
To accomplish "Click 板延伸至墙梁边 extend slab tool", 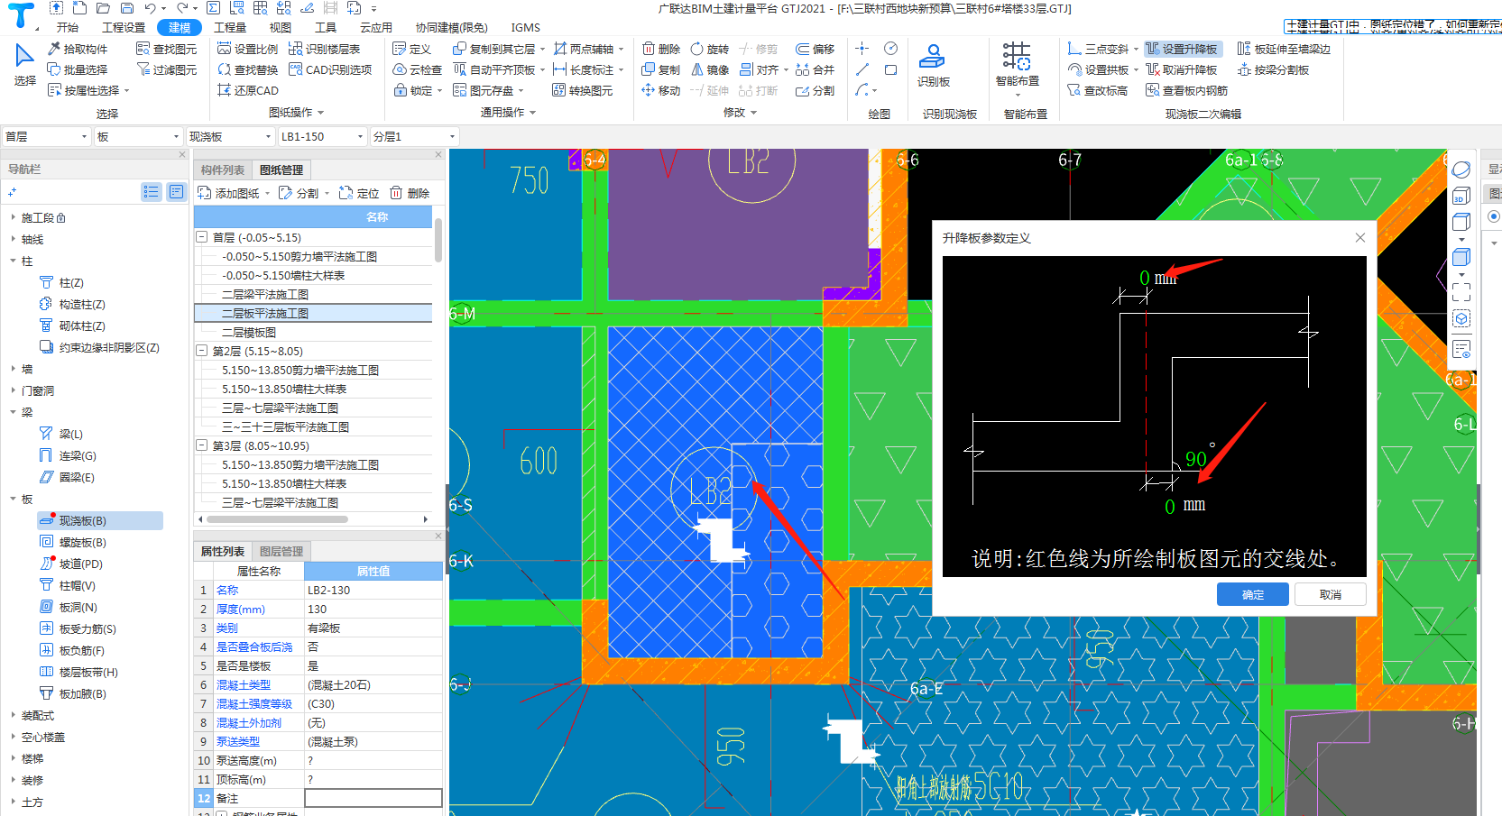I will tap(1284, 49).
